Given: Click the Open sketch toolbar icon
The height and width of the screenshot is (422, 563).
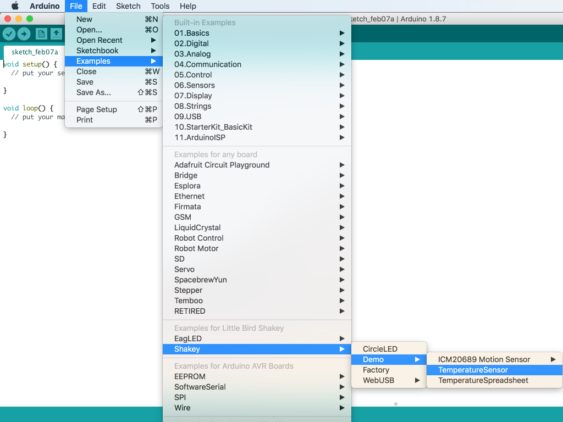Looking at the screenshot, I should (x=56, y=34).
